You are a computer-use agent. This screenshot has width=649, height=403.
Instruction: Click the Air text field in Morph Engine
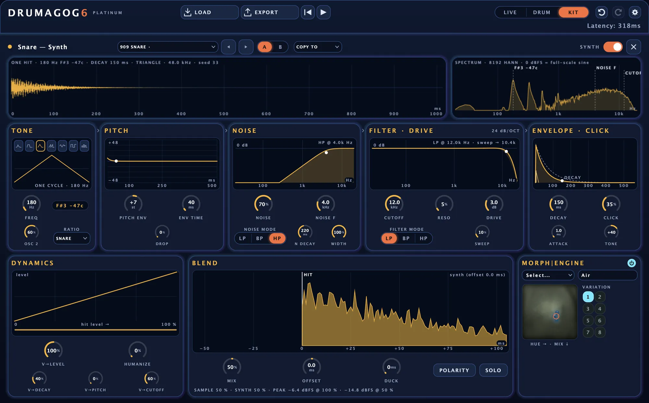click(x=607, y=275)
